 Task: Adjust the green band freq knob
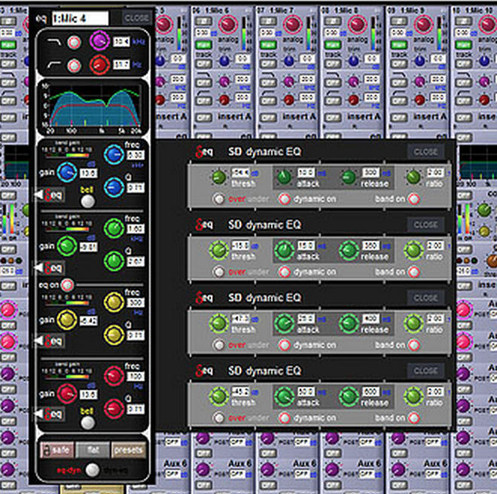[114, 228]
